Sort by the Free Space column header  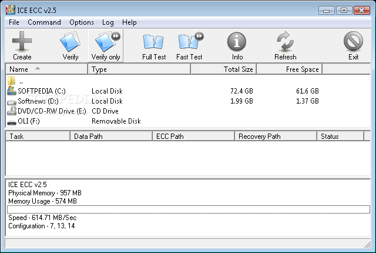point(290,69)
